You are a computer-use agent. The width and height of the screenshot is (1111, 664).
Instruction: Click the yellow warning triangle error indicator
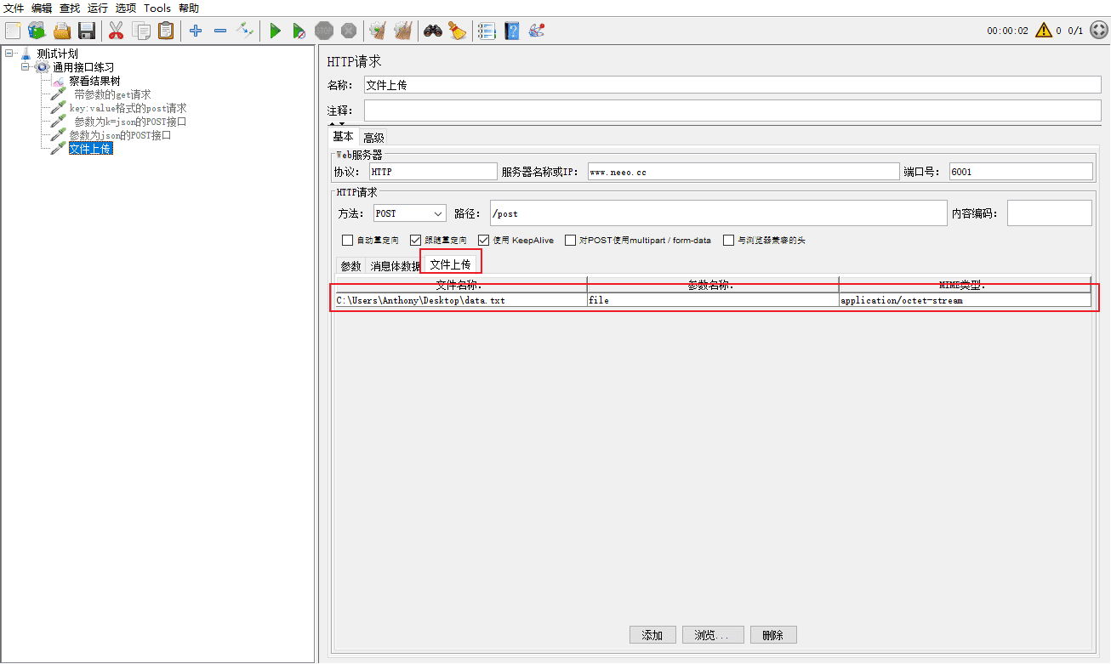(x=1043, y=31)
